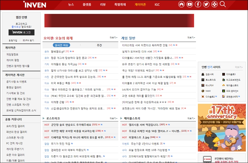This screenshot has width=248, height=163.
Task: Open the post 오늘 한정으로 메벤 10추 가는방법
Action: coord(148,150)
